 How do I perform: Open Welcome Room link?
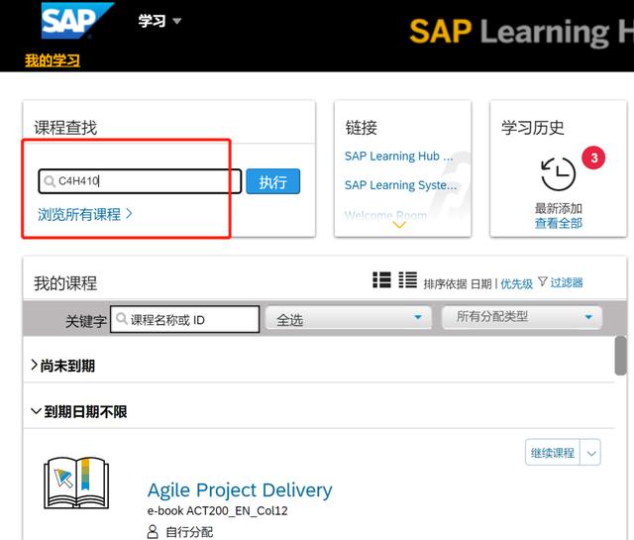385,215
